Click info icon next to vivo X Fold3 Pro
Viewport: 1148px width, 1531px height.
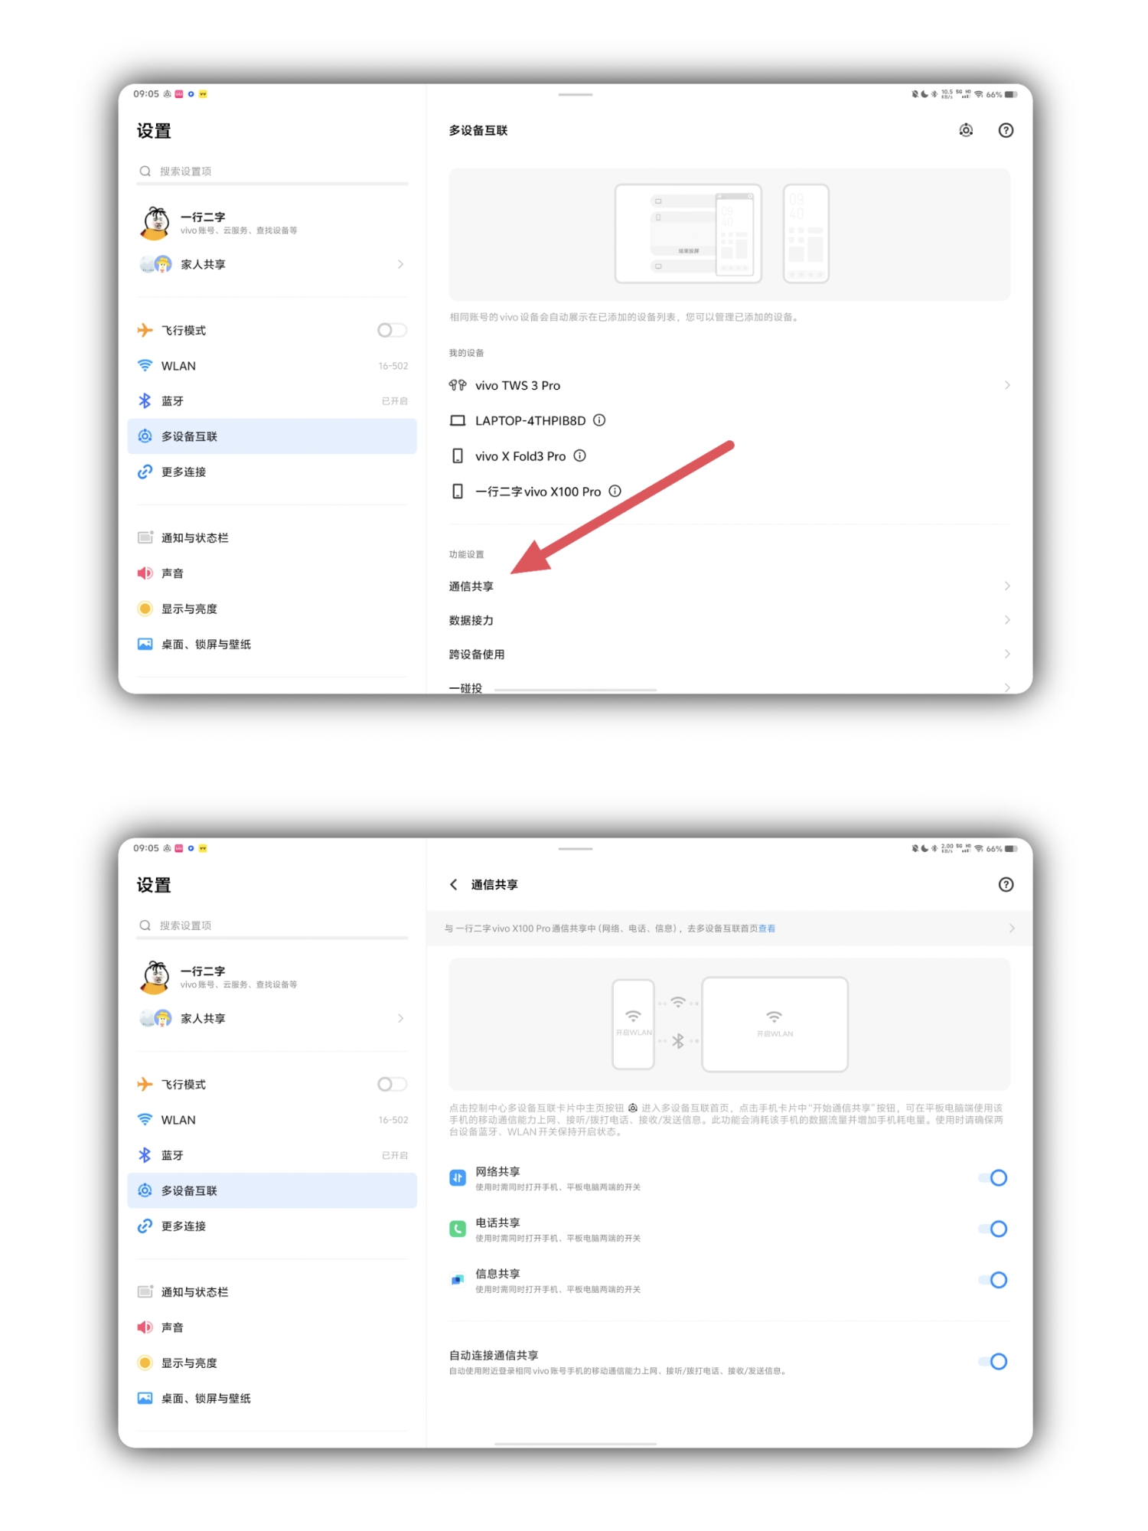(x=580, y=455)
